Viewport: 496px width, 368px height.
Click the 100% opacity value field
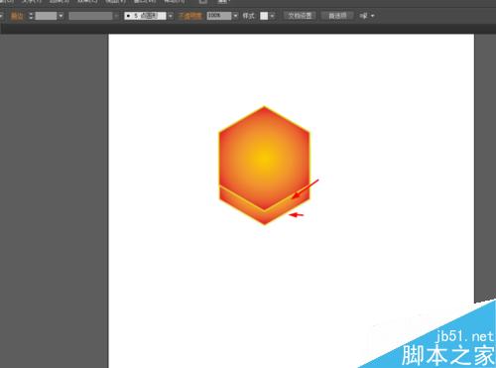click(219, 16)
